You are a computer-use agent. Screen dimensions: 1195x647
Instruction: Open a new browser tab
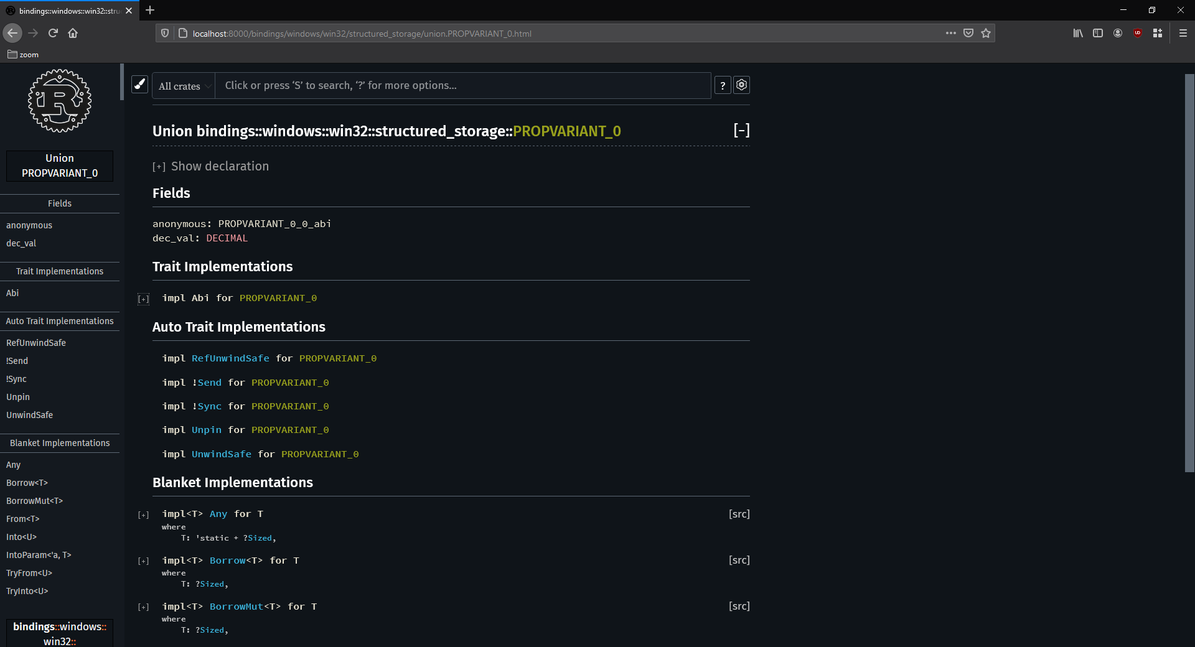click(150, 10)
